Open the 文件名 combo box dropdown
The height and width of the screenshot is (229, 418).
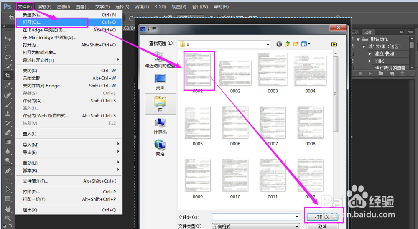[297, 217]
